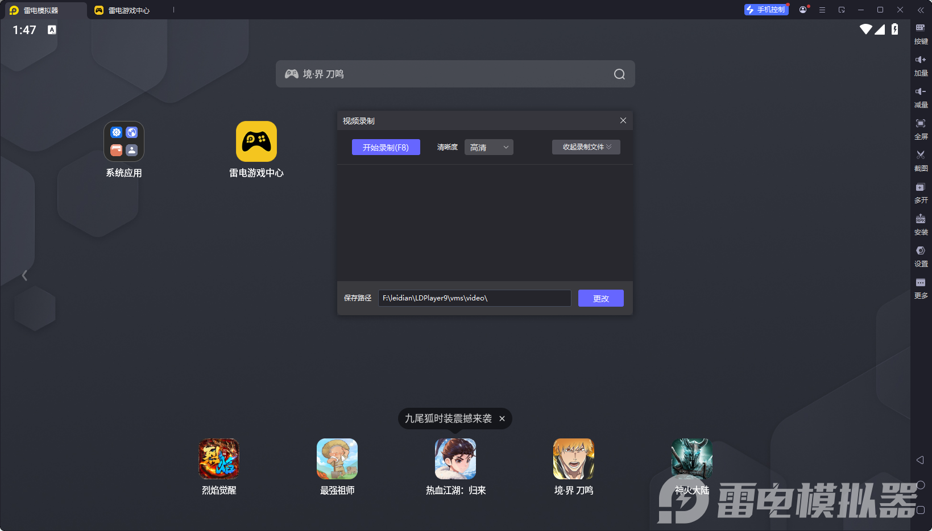Image resolution: width=932 pixels, height=531 pixels.
Task: Open the user account icon in title bar
Action: click(x=803, y=10)
